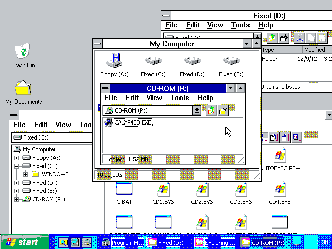Click the third quick launch icon in taskbar
Image resolution: width=332 pixels, height=249 pixels.
[x=87, y=242]
